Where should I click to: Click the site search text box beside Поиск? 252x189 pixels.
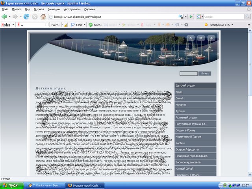pos(189,74)
